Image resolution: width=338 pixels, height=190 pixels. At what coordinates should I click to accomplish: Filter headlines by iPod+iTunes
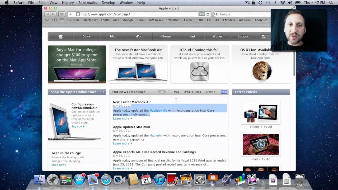coord(193,92)
